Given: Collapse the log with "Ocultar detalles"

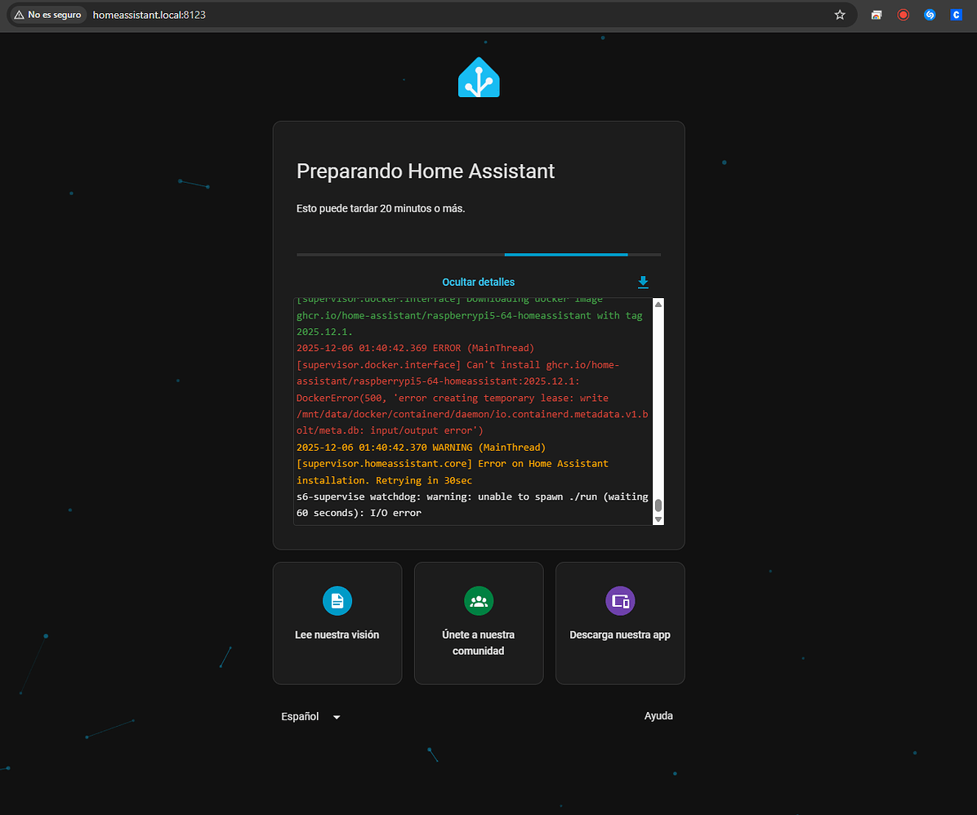Looking at the screenshot, I should click(x=478, y=282).
